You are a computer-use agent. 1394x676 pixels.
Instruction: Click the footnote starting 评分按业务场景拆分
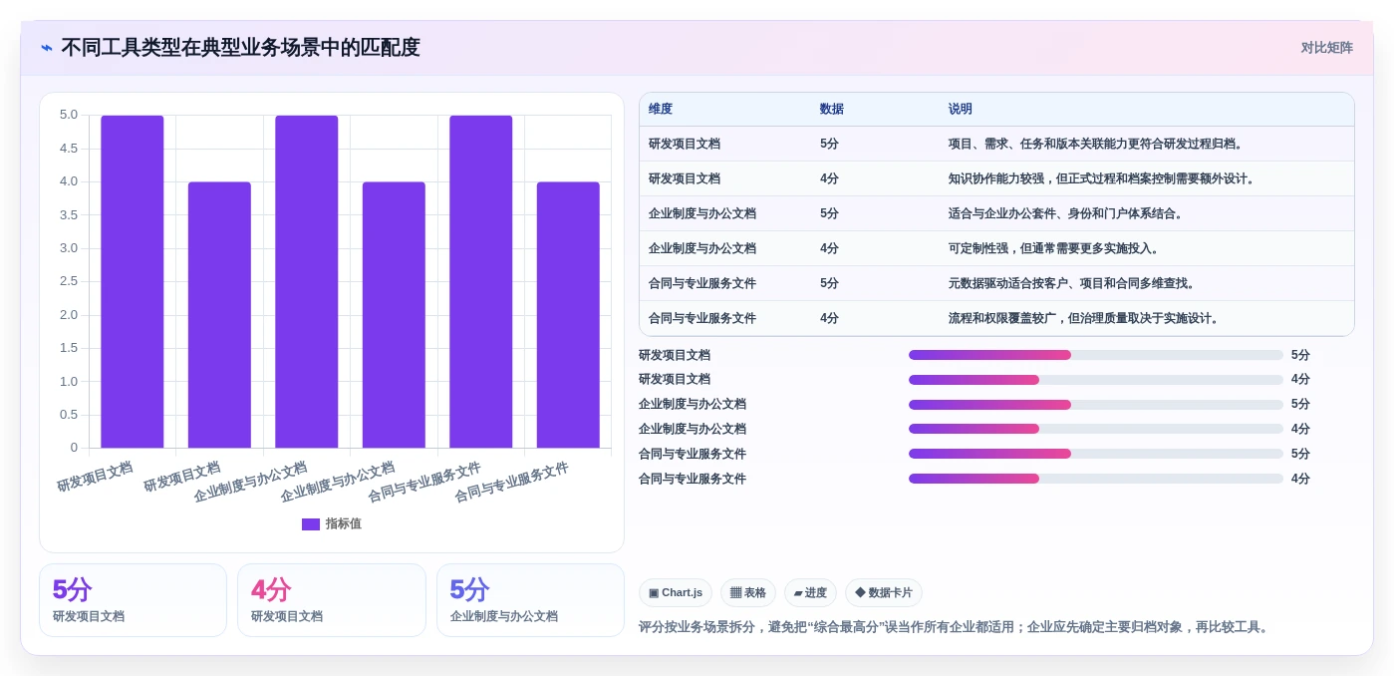(956, 627)
